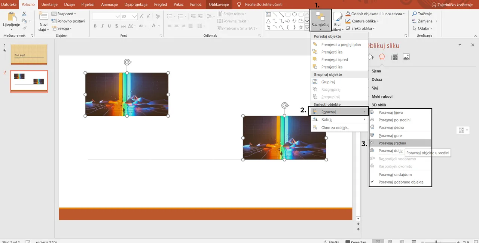Click the Razmještaj arrange button
Viewport: 479px width, 243px height.
point(320,20)
